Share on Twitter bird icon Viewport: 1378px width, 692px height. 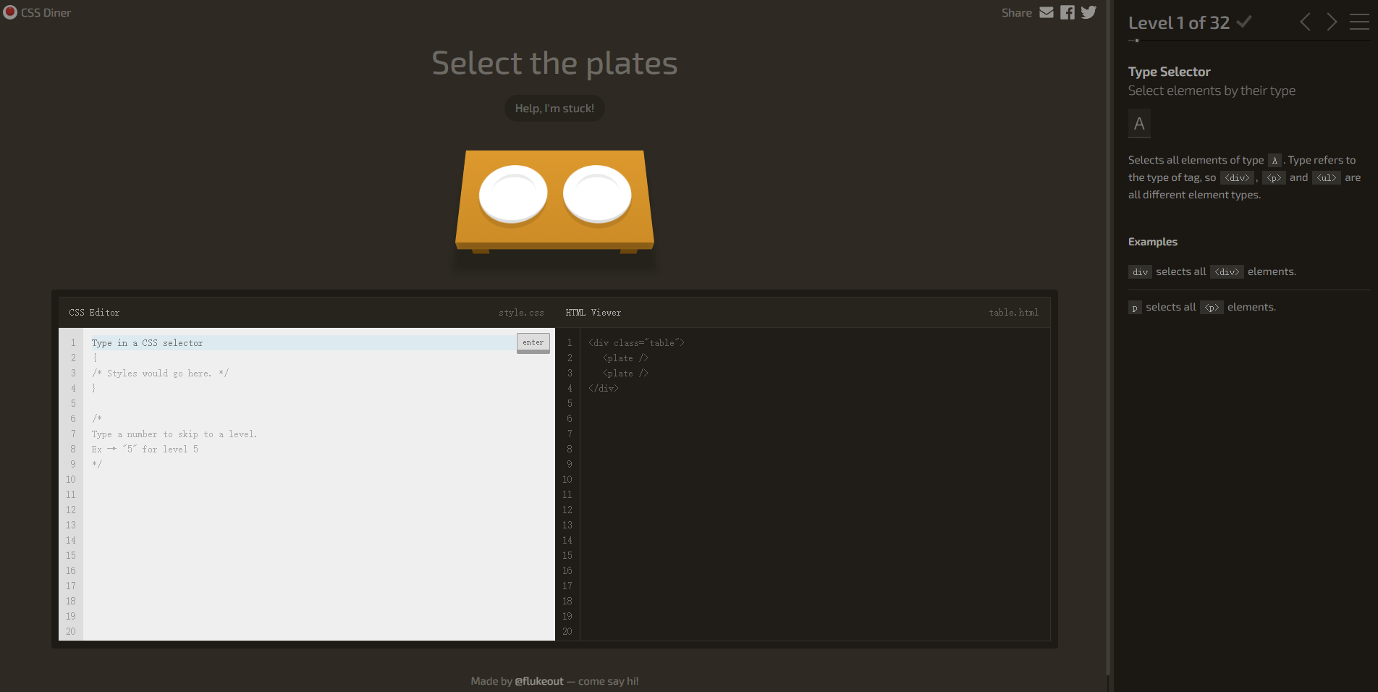coord(1089,12)
